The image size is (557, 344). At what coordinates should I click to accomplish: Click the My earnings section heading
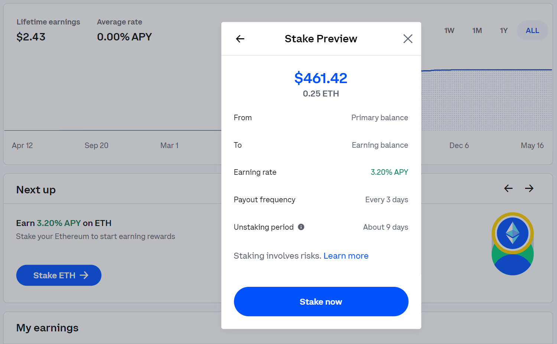click(x=47, y=328)
